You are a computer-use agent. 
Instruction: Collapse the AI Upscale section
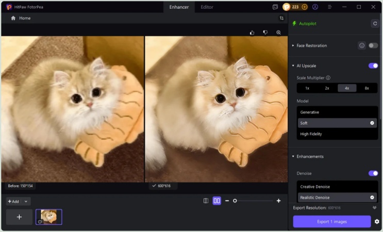(293, 65)
